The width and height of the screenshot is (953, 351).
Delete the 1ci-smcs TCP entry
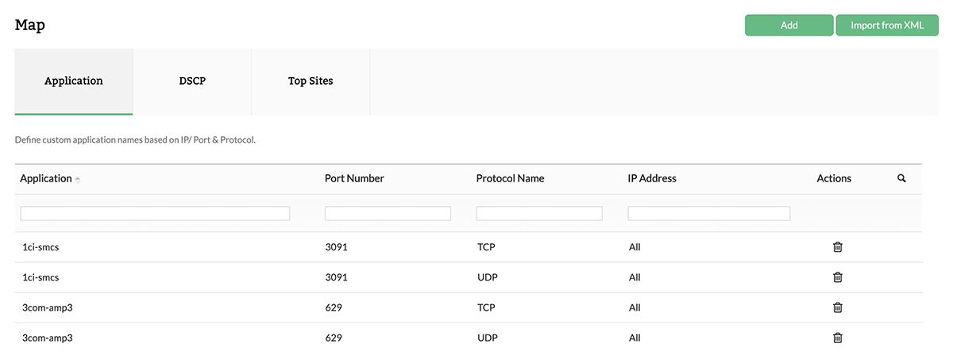(837, 247)
